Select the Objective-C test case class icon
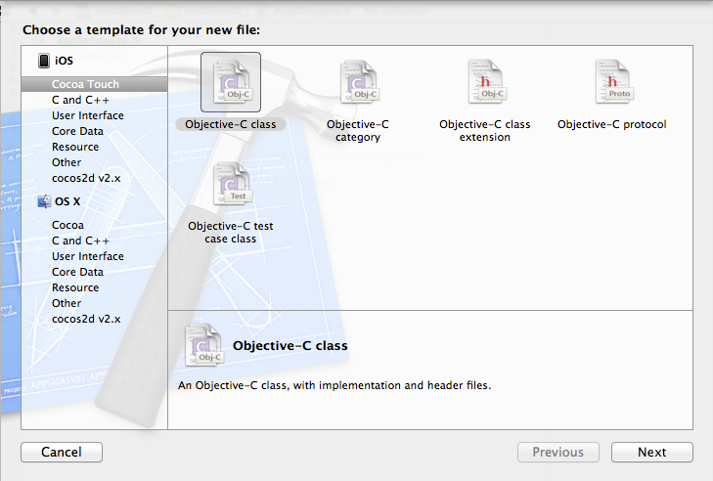Image resolution: width=713 pixels, height=481 pixels. tap(231, 184)
